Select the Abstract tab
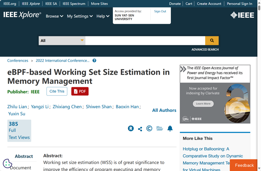261x171 pixels. [24, 156]
